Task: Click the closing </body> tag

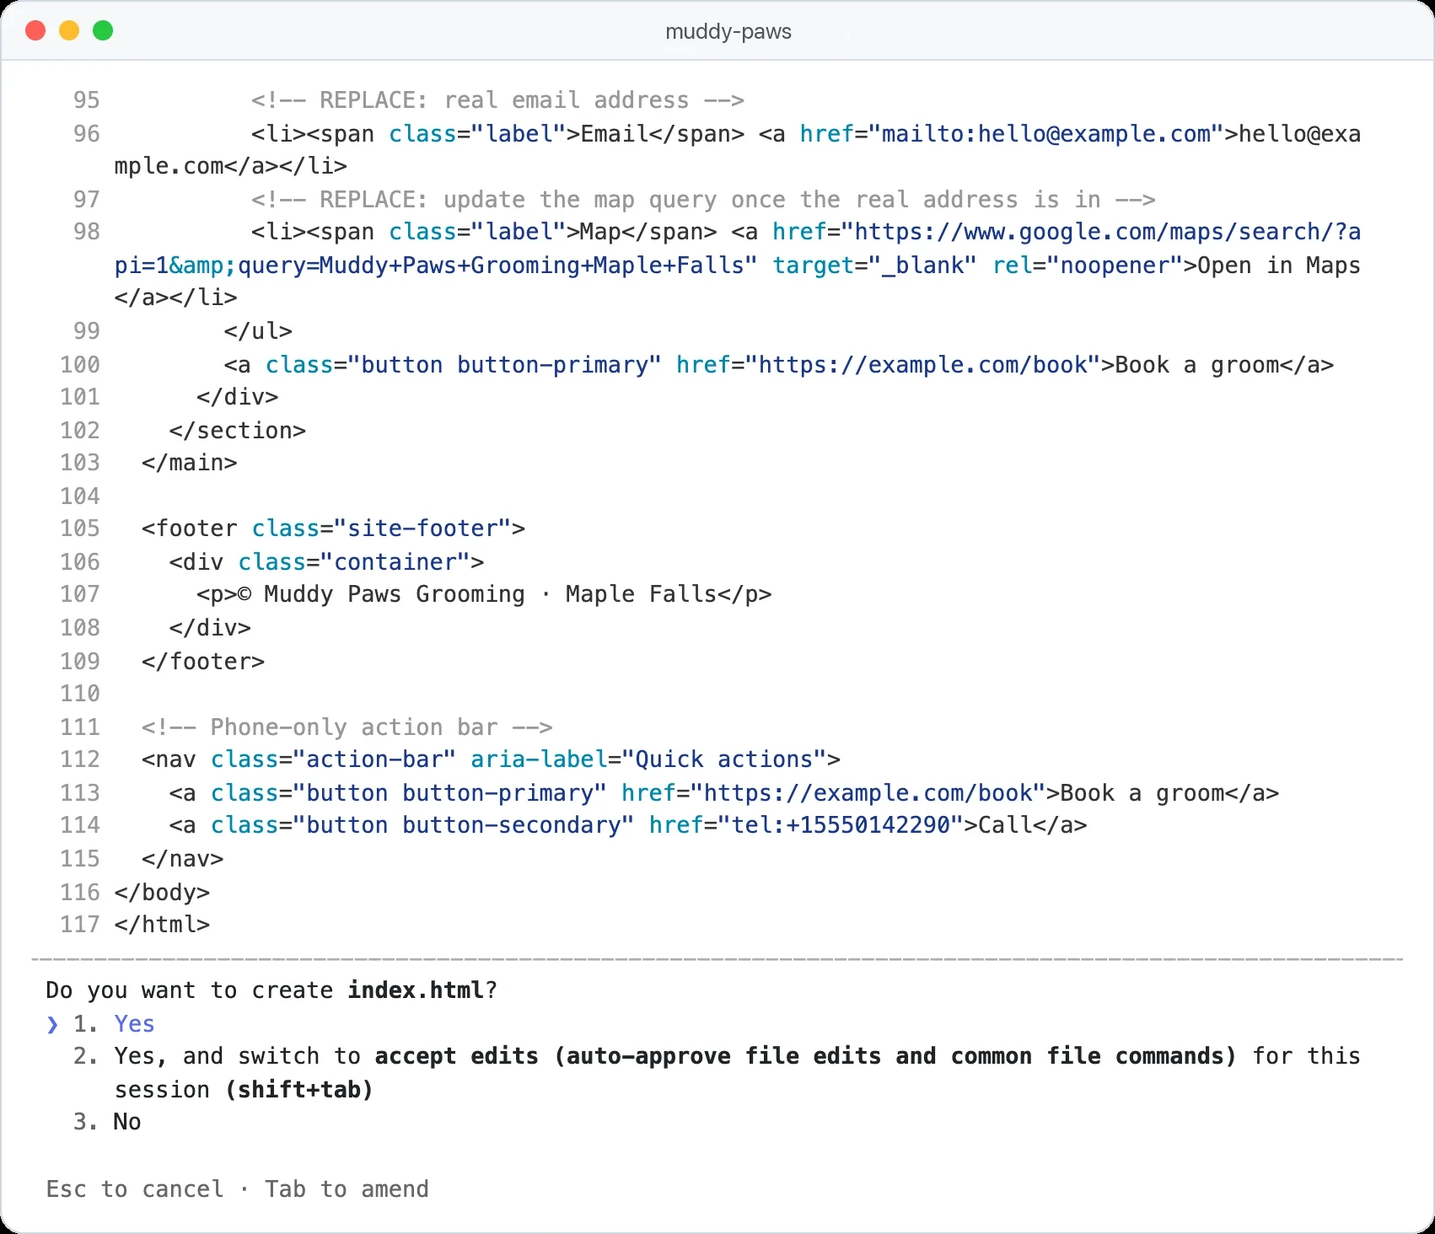Action: pos(162,893)
